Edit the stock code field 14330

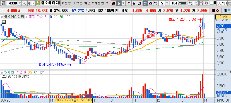pos(12,3)
